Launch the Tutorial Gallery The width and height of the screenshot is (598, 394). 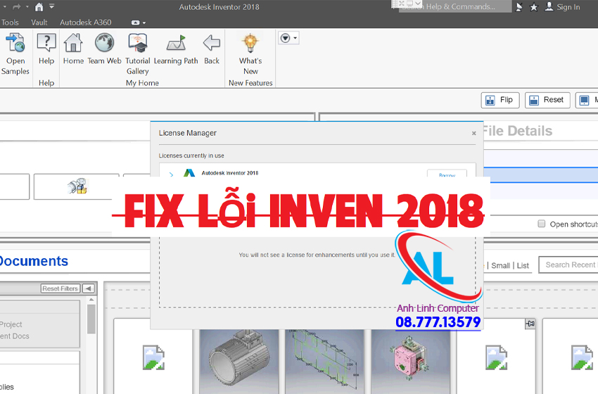138,45
